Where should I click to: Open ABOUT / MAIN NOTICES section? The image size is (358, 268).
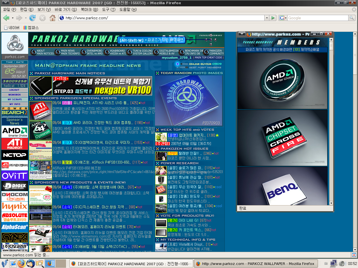[x=42, y=52]
